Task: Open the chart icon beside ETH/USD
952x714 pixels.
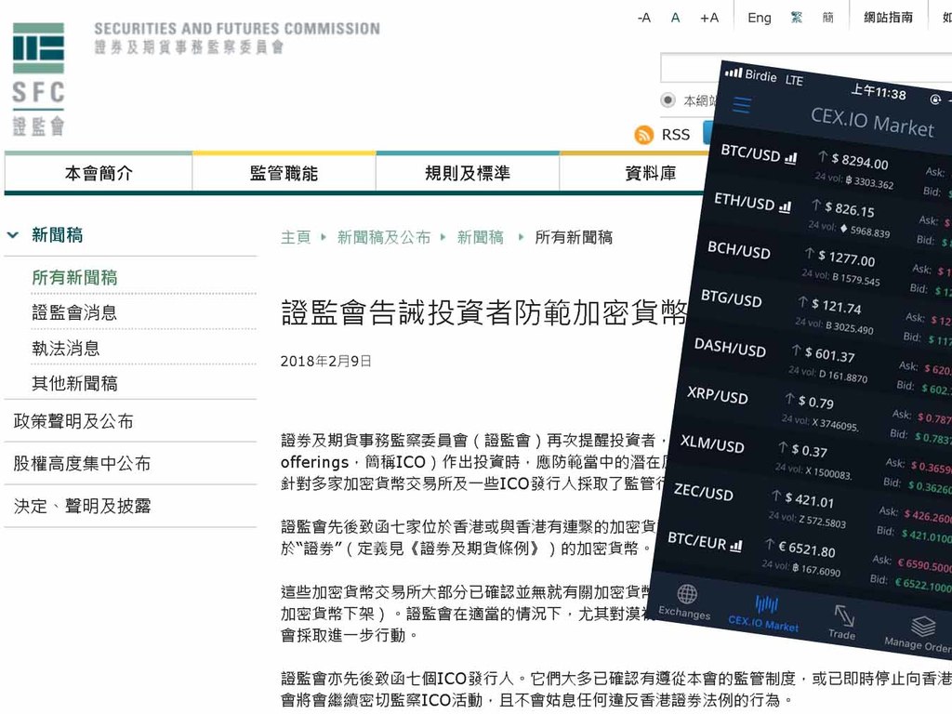Action: [x=785, y=207]
